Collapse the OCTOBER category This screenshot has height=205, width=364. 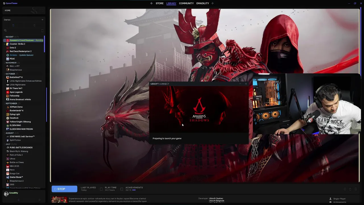tap(5, 74)
